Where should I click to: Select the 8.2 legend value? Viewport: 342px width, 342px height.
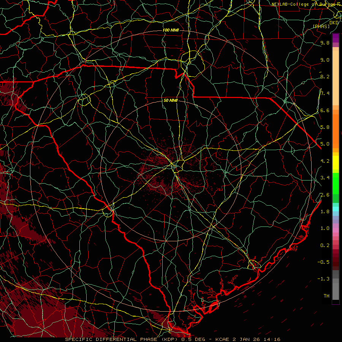[x=325, y=76]
